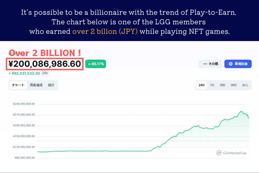Show the 統計 tab
This screenshot has height=173, width=259.
point(51,85)
